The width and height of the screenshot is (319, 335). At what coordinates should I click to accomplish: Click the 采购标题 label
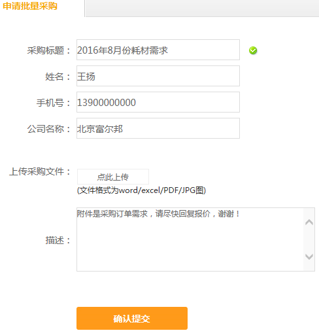click(x=49, y=50)
